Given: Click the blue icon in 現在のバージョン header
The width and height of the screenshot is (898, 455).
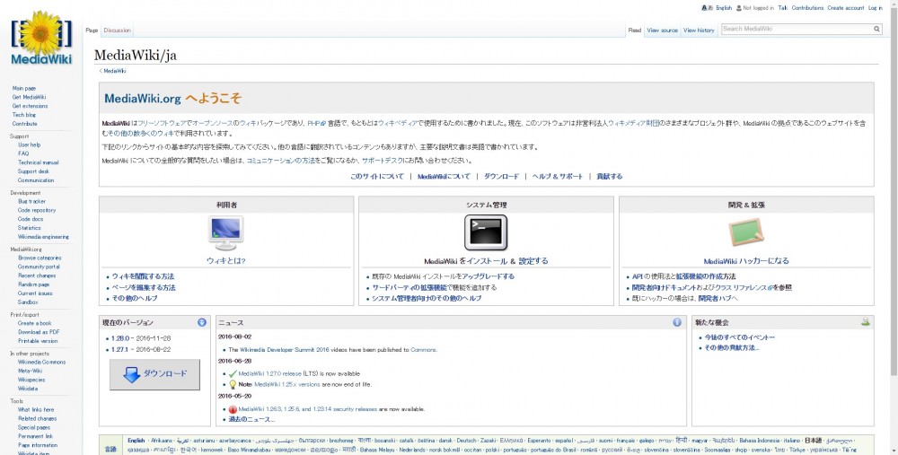Looking at the screenshot, I should click(201, 322).
